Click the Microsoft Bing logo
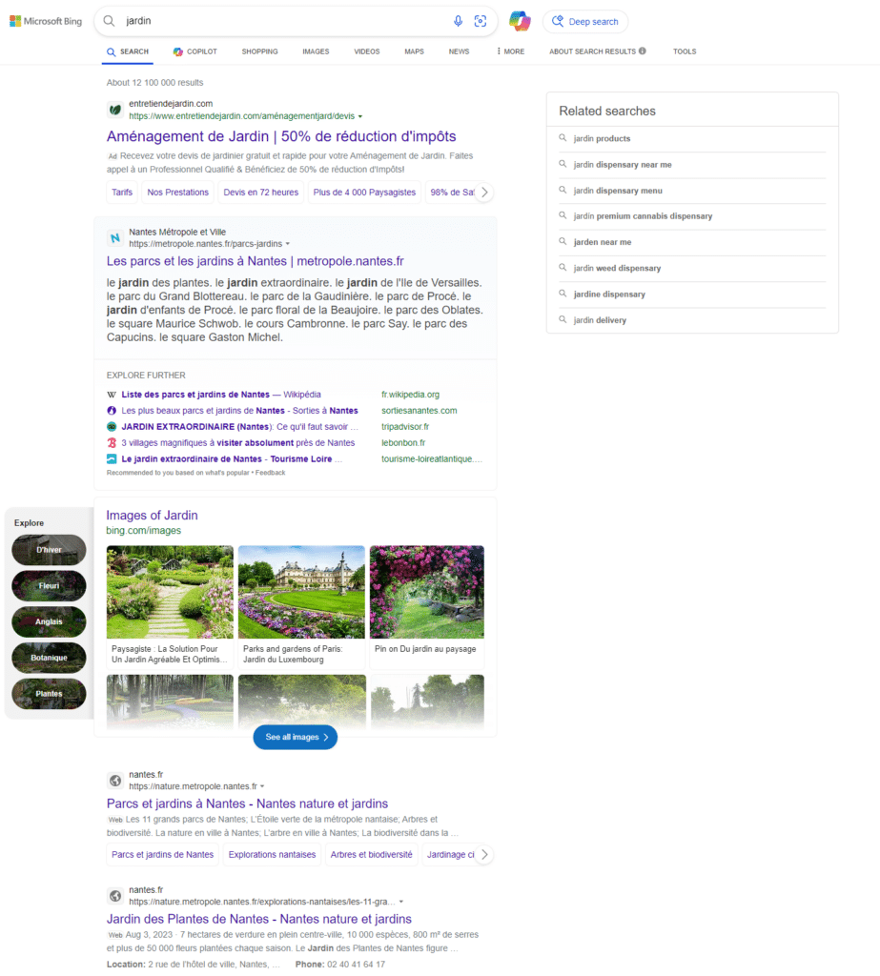 (46, 21)
